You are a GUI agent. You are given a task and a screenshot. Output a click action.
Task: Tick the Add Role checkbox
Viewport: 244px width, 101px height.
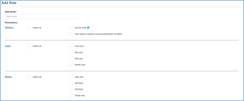click(71, 83)
